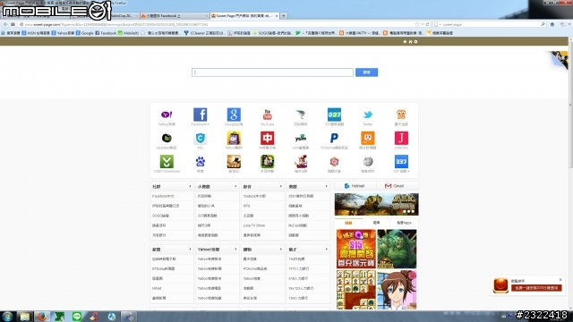The width and height of the screenshot is (573, 322).
Task: Open dropdown next to last 337 tile
Action: click(408, 171)
